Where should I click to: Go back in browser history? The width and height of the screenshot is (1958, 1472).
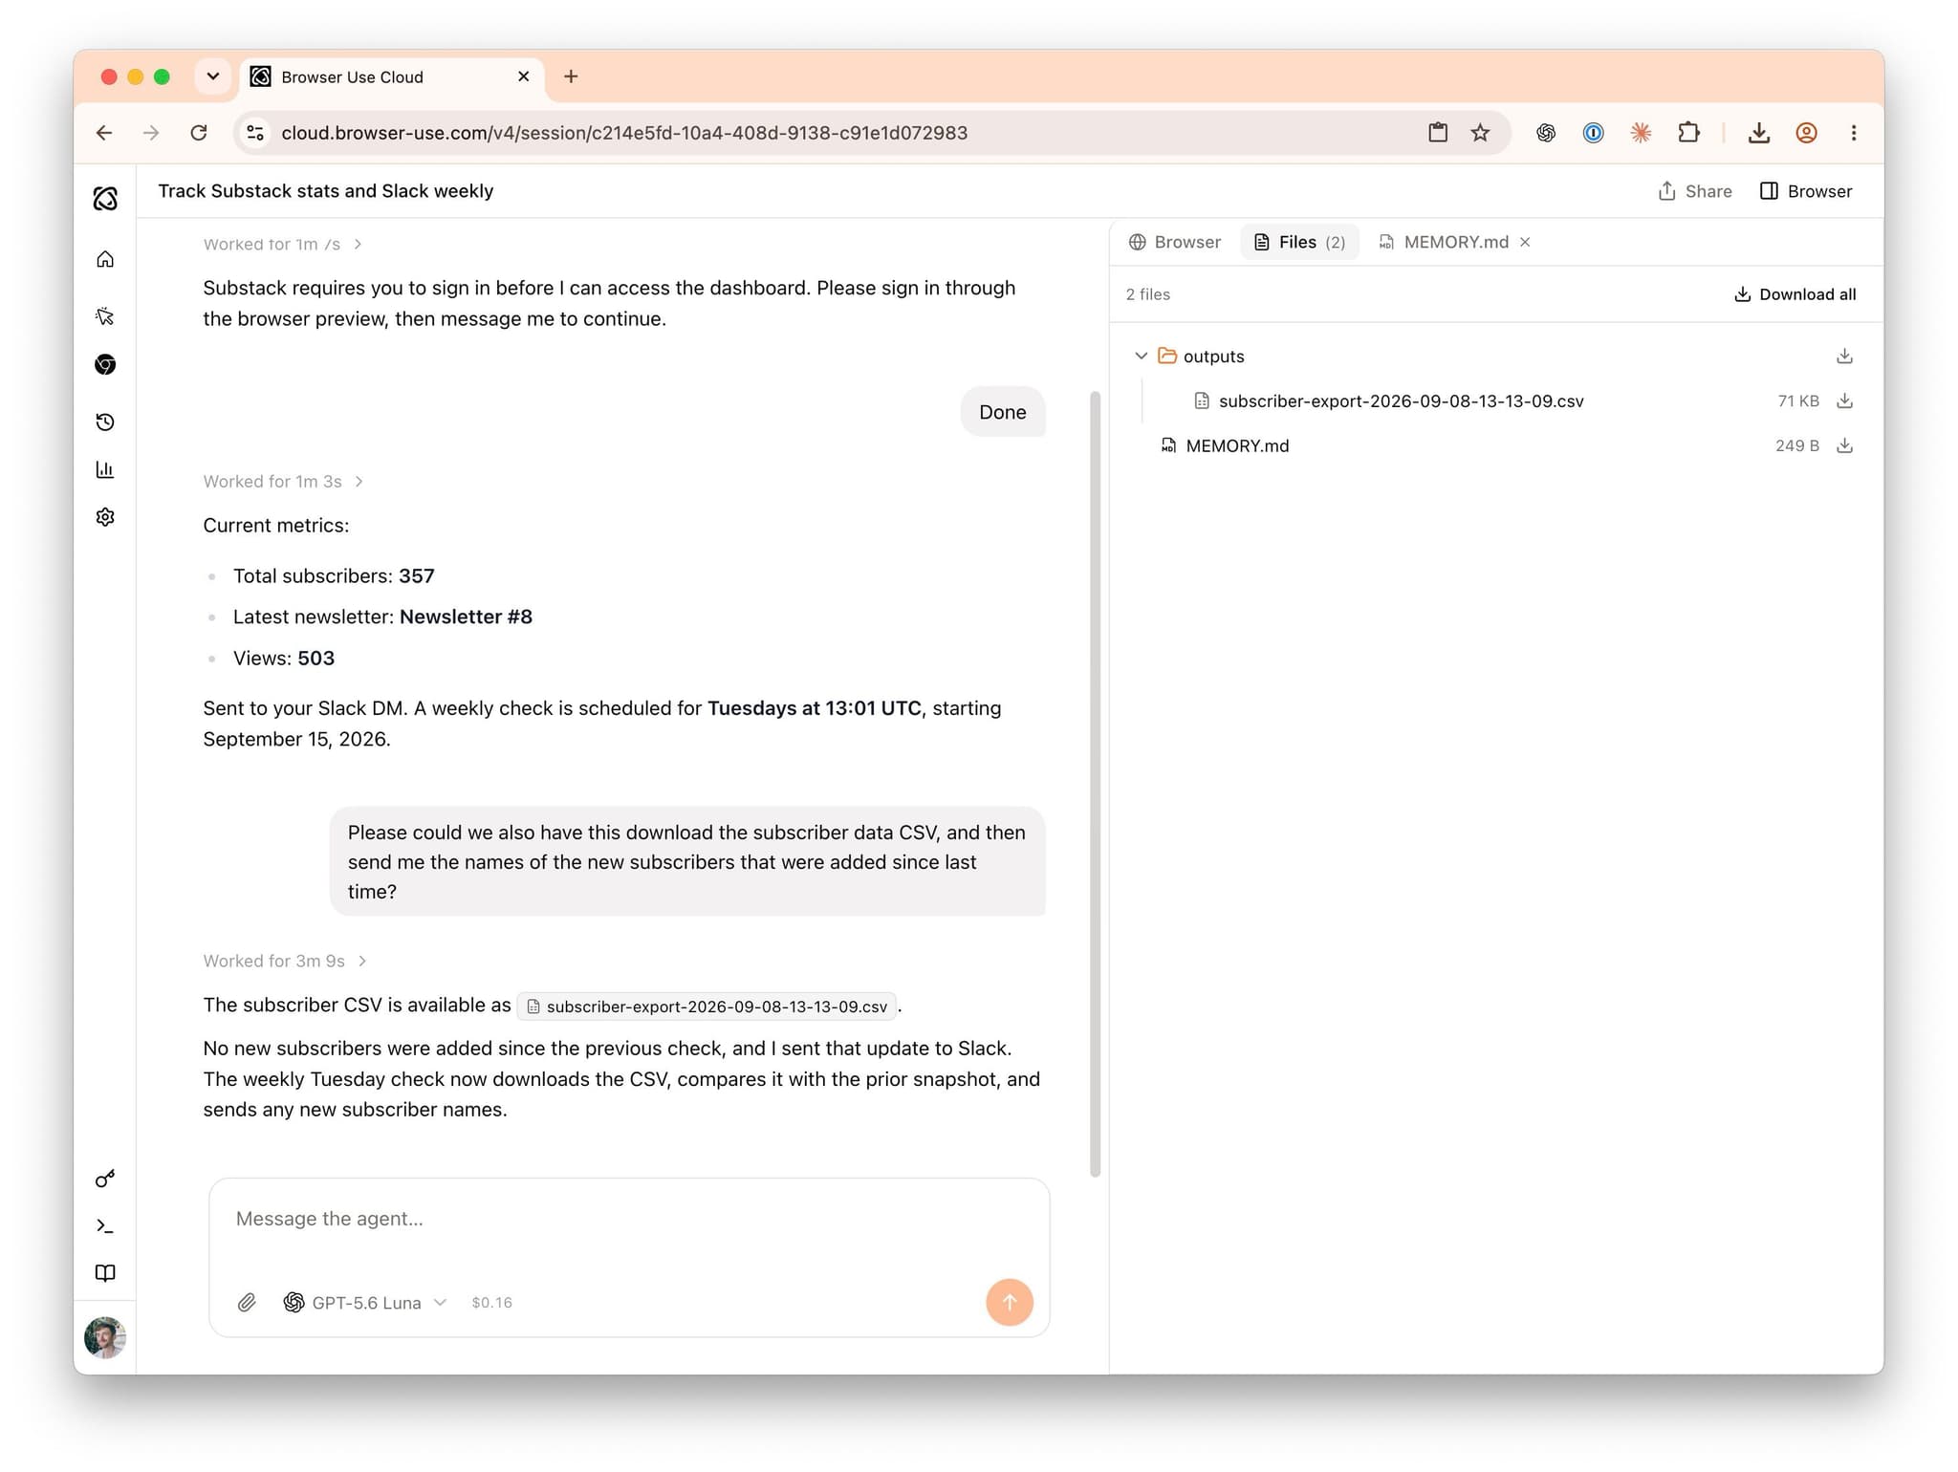pos(104,133)
